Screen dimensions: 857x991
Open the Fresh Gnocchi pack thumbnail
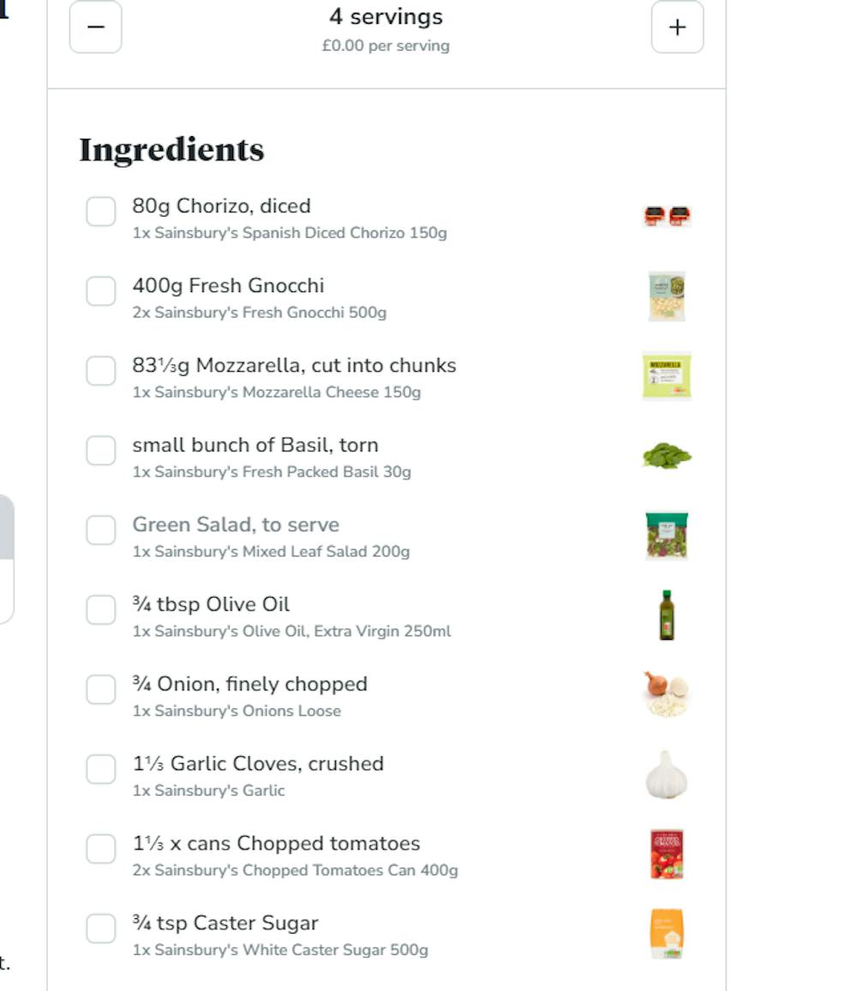coord(667,296)
